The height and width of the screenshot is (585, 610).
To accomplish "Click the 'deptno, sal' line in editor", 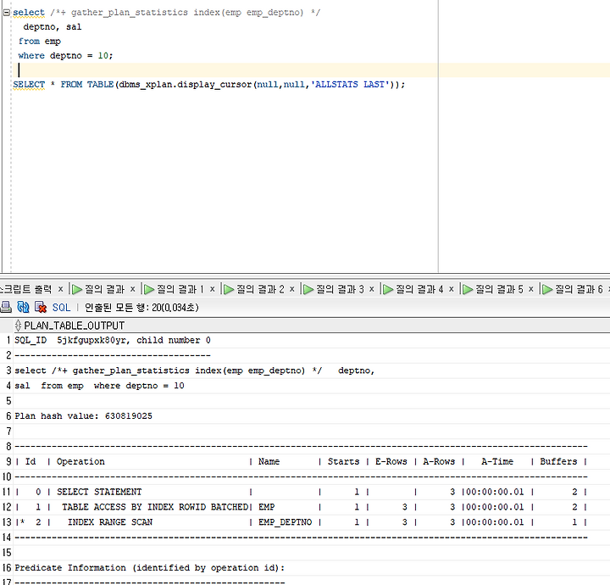I will pyautogui.click(x=53, y=27).
